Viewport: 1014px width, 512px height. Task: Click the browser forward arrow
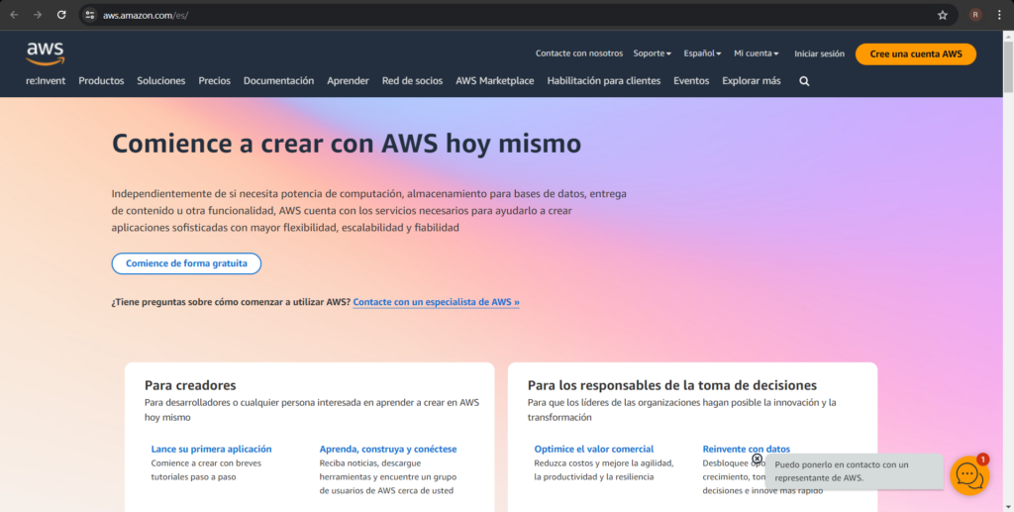click(38, 15)
